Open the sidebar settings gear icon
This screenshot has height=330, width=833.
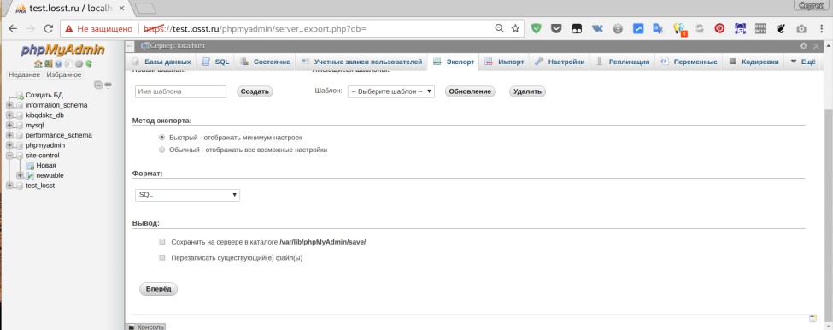[79, 63]
